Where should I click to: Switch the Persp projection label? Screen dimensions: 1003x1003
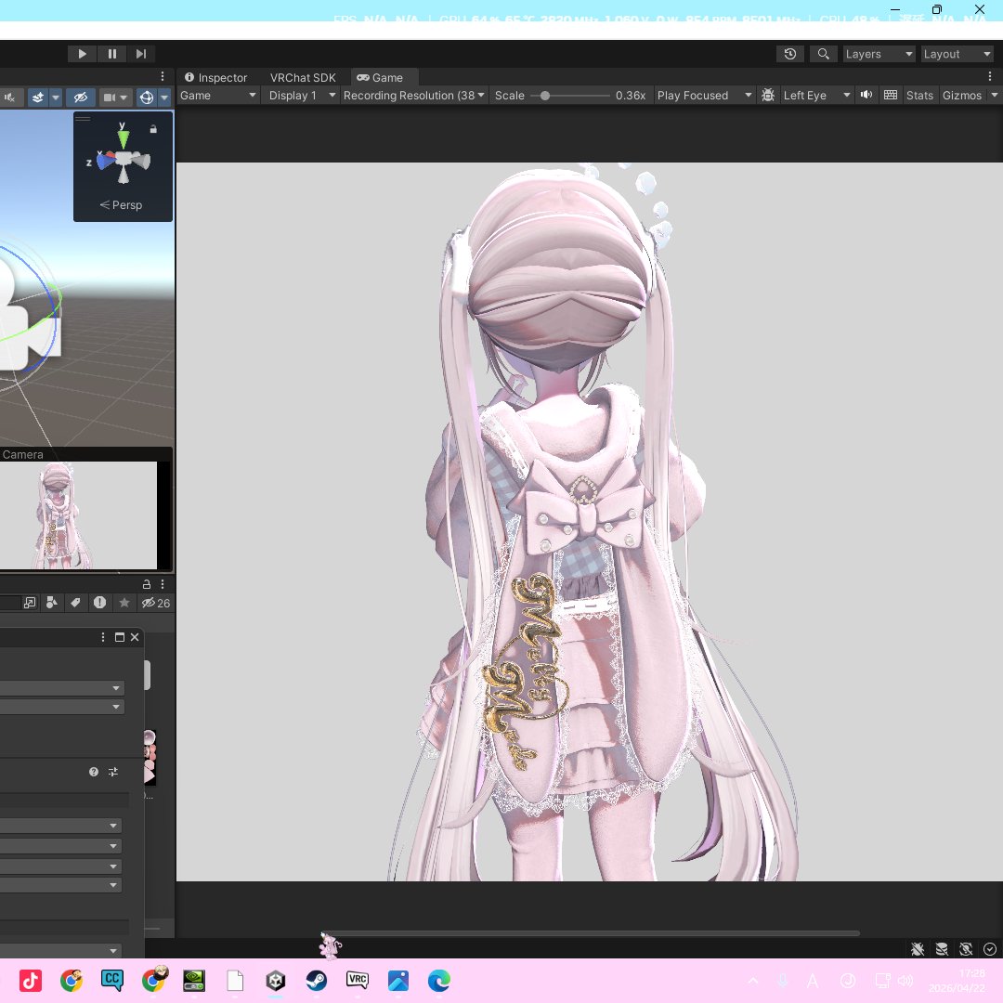point(121,204)
